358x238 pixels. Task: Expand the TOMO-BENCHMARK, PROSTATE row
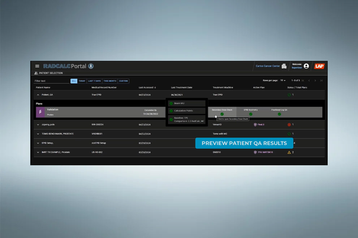[x=38, y=134]
